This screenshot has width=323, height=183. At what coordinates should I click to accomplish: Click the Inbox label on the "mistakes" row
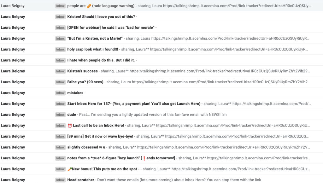[x=61, y=93]
